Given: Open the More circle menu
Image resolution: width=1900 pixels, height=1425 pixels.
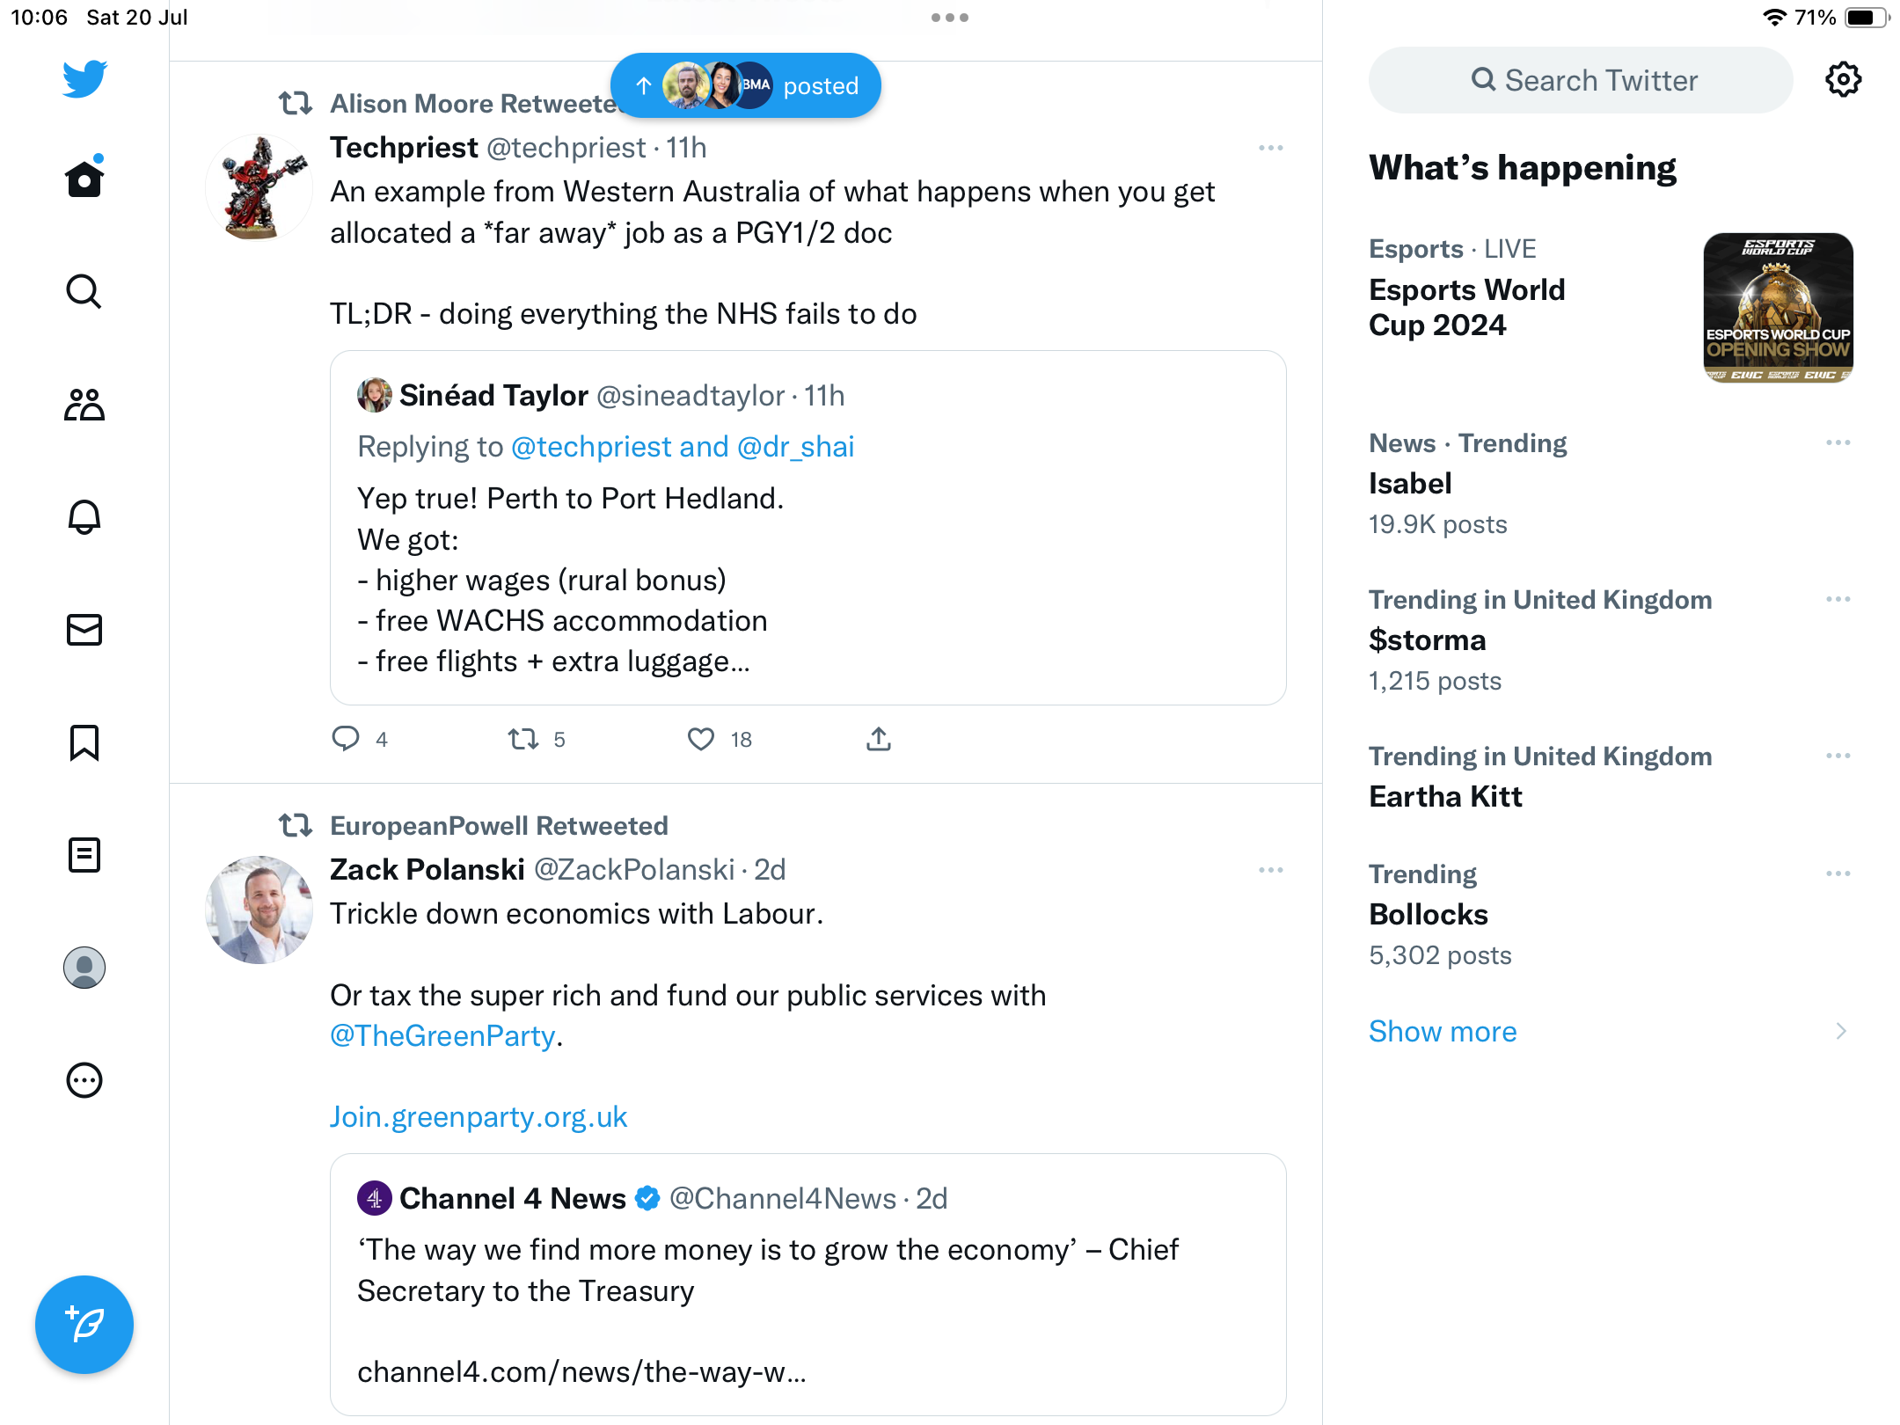Looking at the screenshot, I should pyautogui.click(x=84, y=1080).
